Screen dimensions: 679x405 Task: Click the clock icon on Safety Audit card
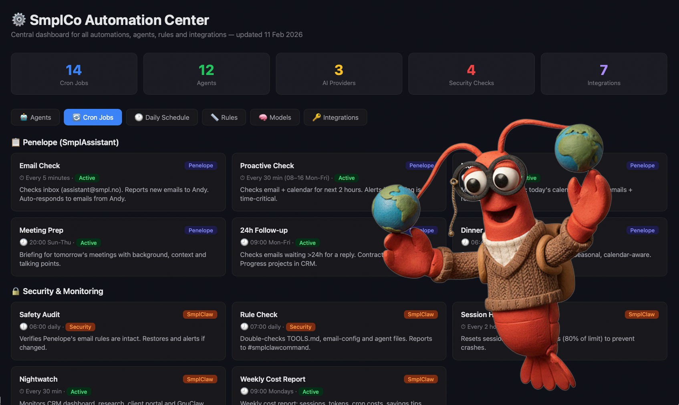click(24, 327)
